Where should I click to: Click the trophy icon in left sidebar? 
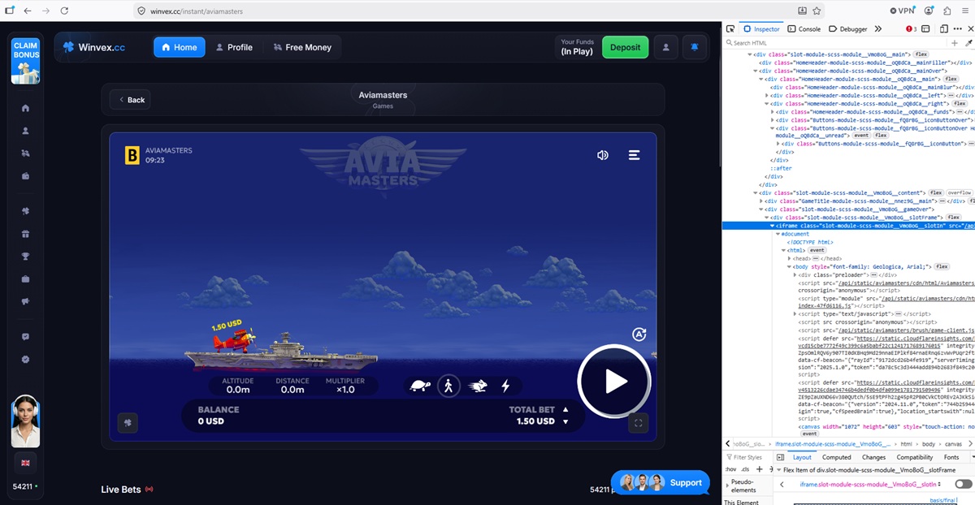click(26, 257)
